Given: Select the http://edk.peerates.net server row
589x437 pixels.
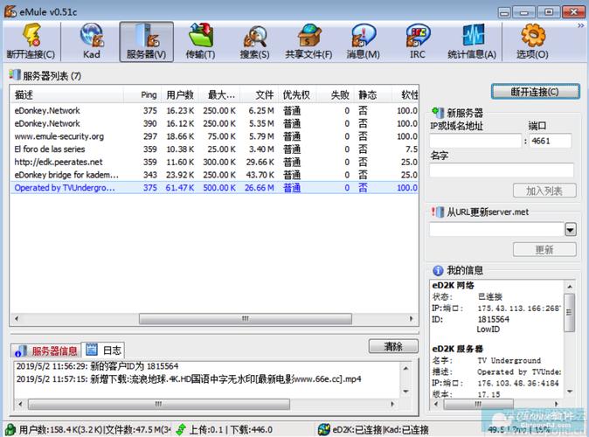Looking at the screenshot, I should click(214, 162).
